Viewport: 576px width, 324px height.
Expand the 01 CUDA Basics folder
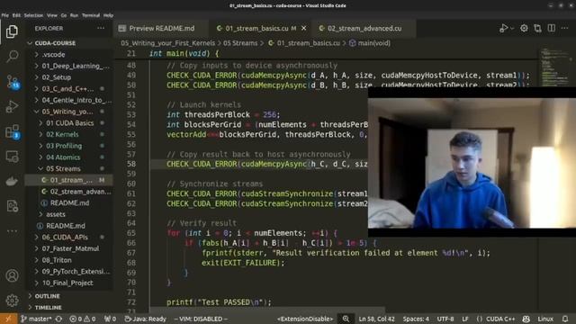point(69,122)
